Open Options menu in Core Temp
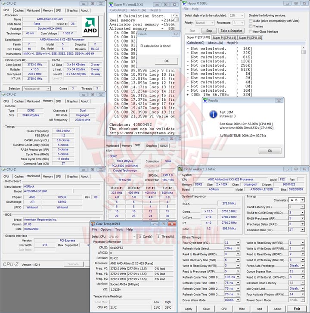The image size is (310, 313). 106,229
